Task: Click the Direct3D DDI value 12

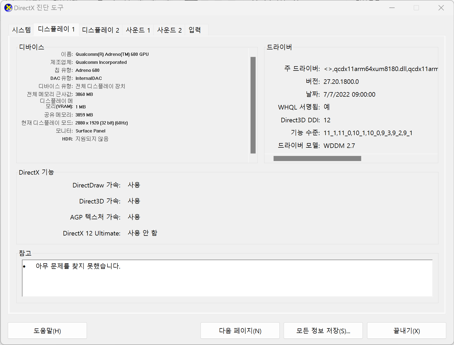Action: pyautogui.click(x=327, y=120)
